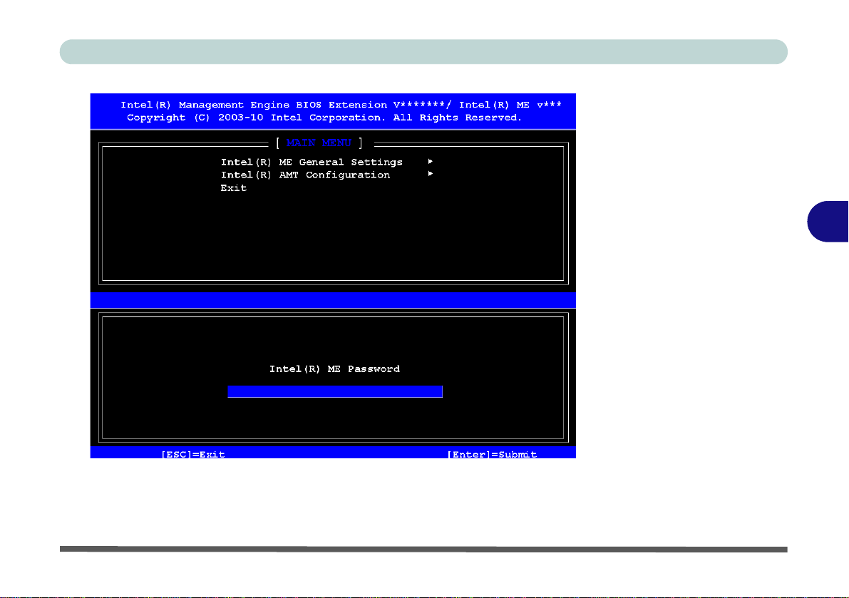Open Intel(R) ME General Settings menu entry
The height and width of the screenshot is (598, 849).
tap(312, 163)
